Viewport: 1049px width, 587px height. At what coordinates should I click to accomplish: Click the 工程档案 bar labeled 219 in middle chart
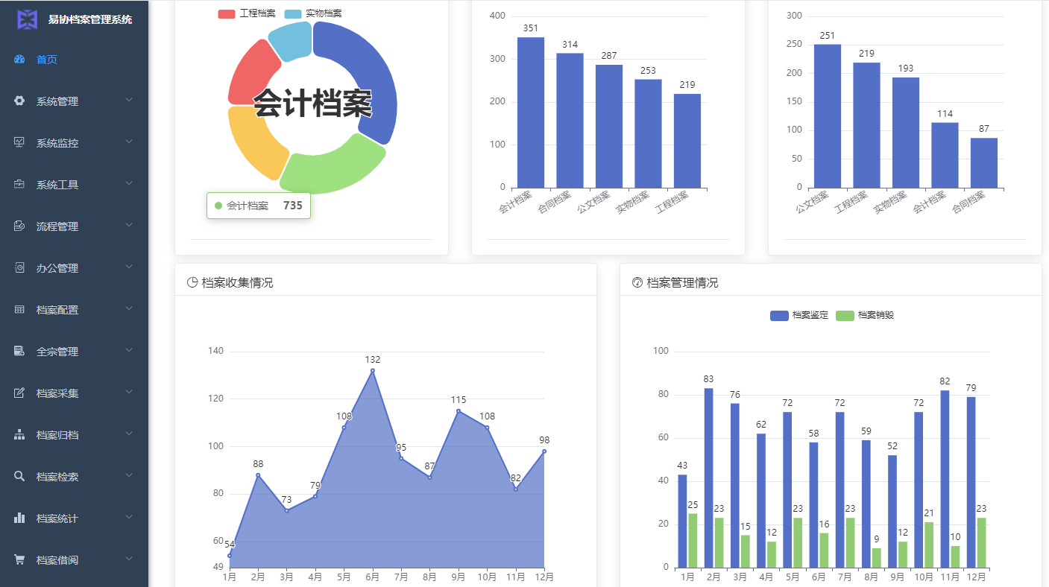click(687, 141)
